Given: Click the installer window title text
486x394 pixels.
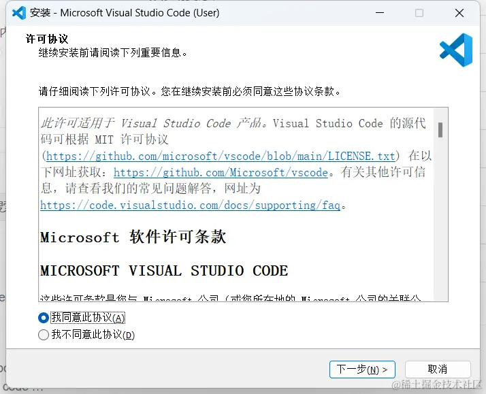Looking at the screenshot, I should [x=125, y=13].
